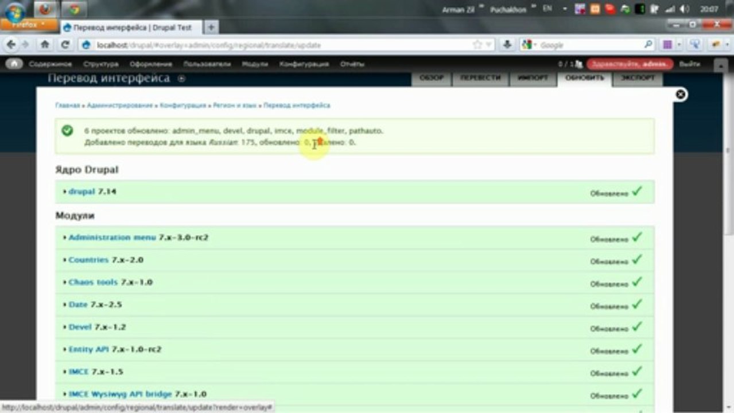The width and height of the screenshot is (734, 413).
Task: Open the Пользователи admin menu
Action: click(207, 64)
